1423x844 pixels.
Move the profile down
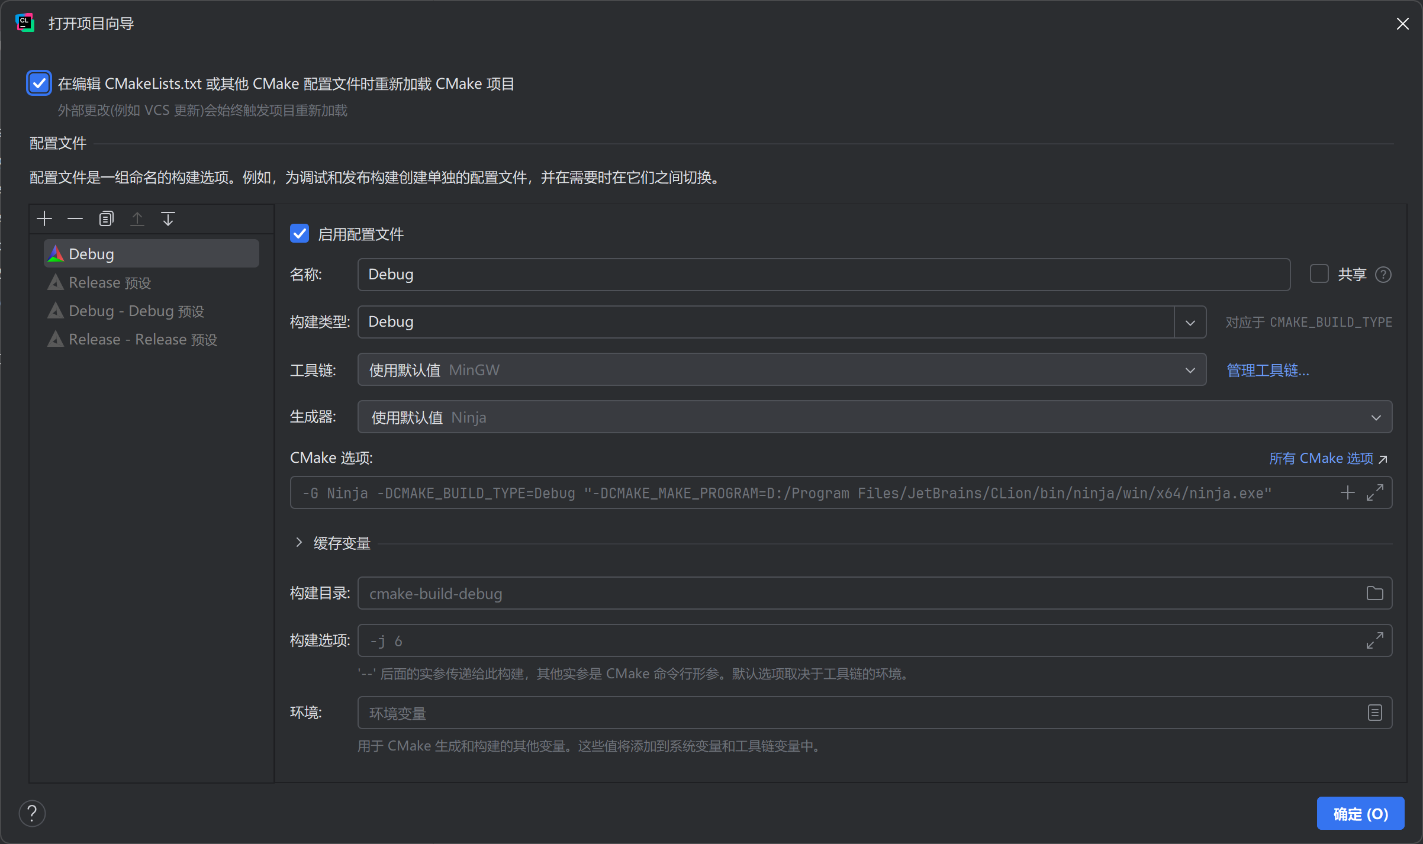pos(168,219)
